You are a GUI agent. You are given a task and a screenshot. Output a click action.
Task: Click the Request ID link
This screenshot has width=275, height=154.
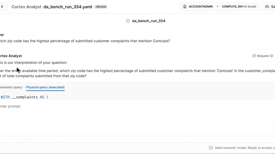(265, 56)
